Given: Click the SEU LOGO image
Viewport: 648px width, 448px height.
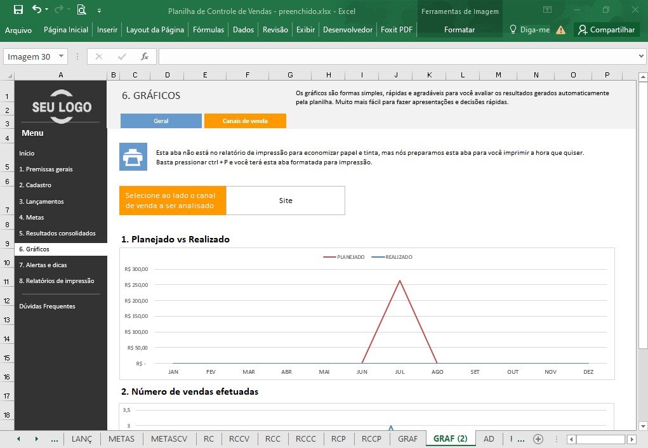Looking at the screenshot, I should click(x=61, y=107).
